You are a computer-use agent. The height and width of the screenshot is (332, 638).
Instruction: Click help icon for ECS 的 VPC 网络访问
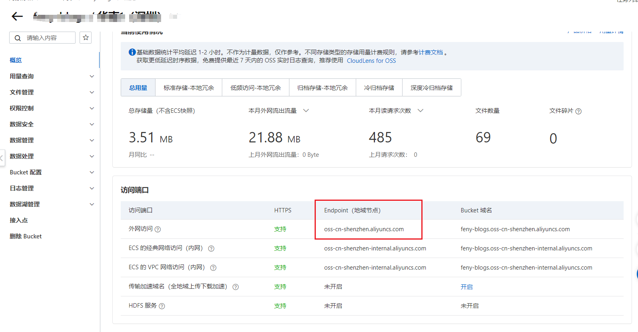[x=213, y=268]
